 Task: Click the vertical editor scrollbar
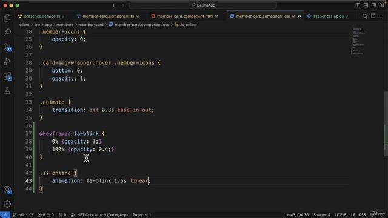coord(386,124)
